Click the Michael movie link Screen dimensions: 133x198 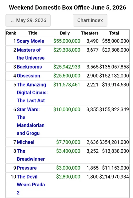click(x=25, y=142)
